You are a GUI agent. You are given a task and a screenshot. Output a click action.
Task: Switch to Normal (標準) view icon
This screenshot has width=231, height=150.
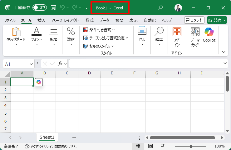coord(138,146)
